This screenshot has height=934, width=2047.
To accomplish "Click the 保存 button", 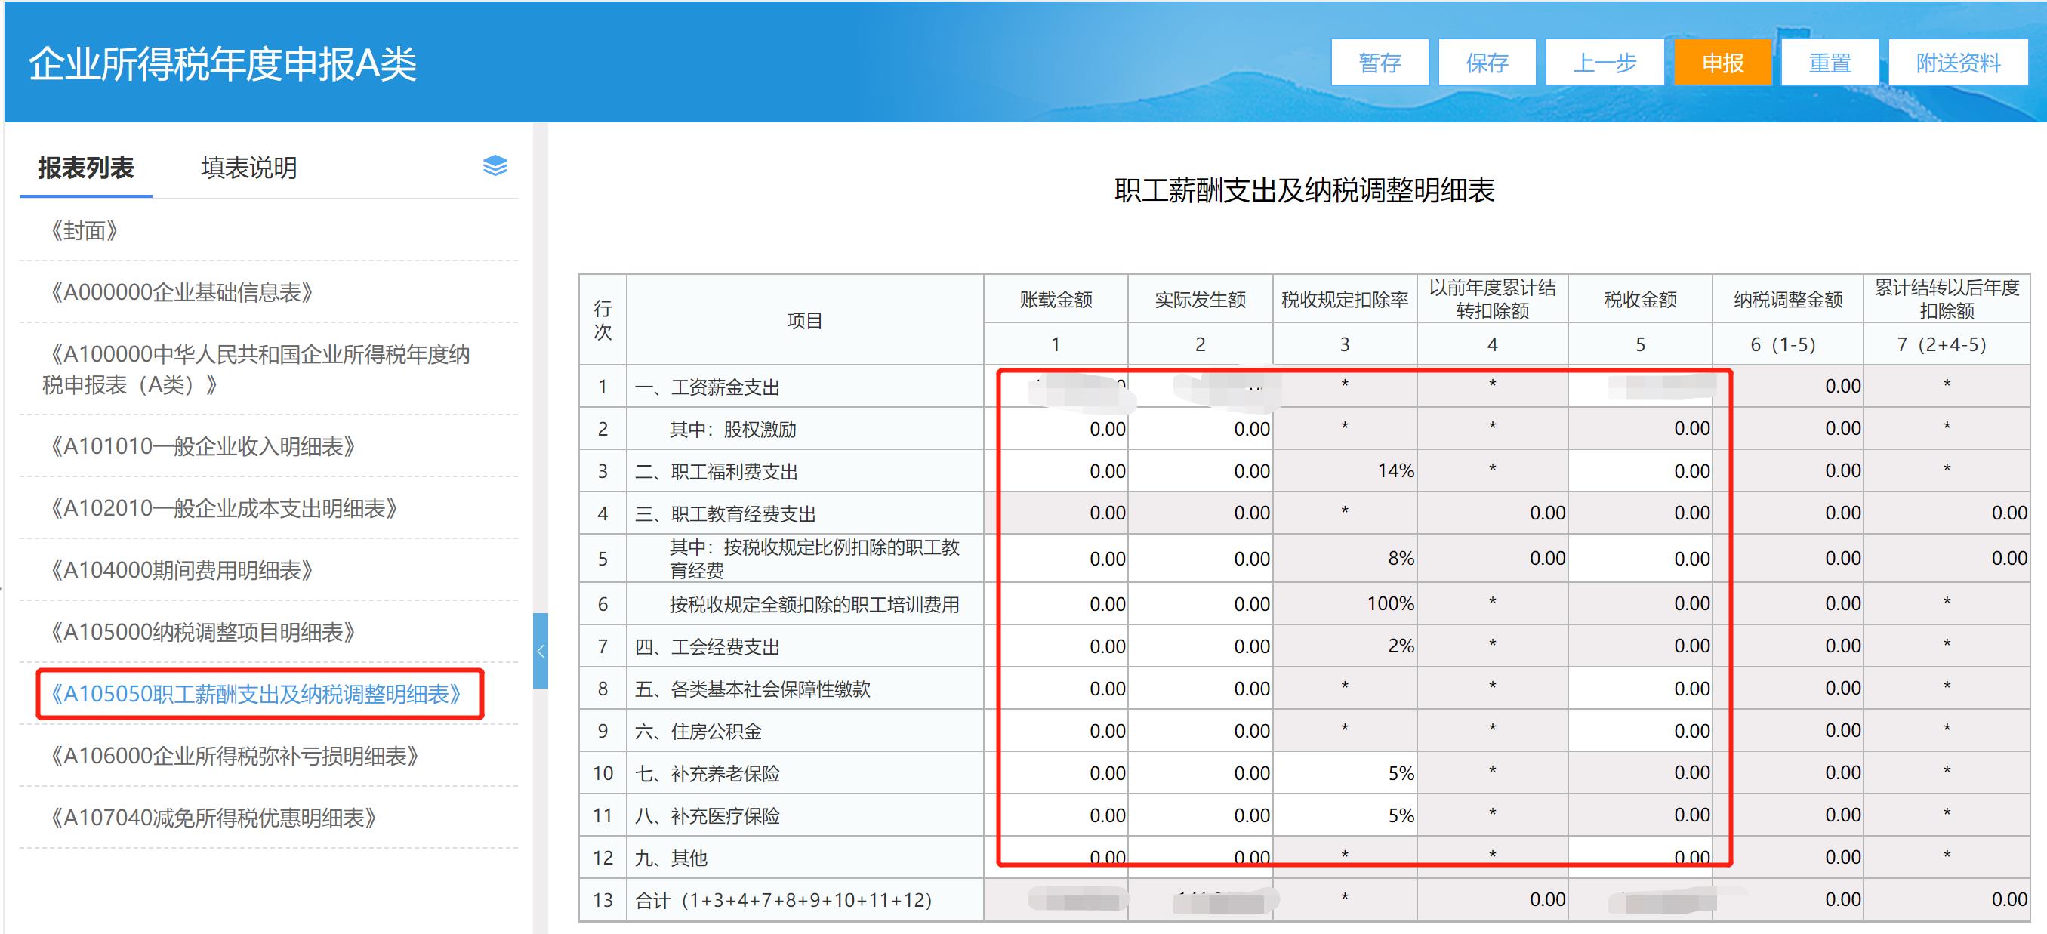I will pyautogui.click(x=1487, y=62).
